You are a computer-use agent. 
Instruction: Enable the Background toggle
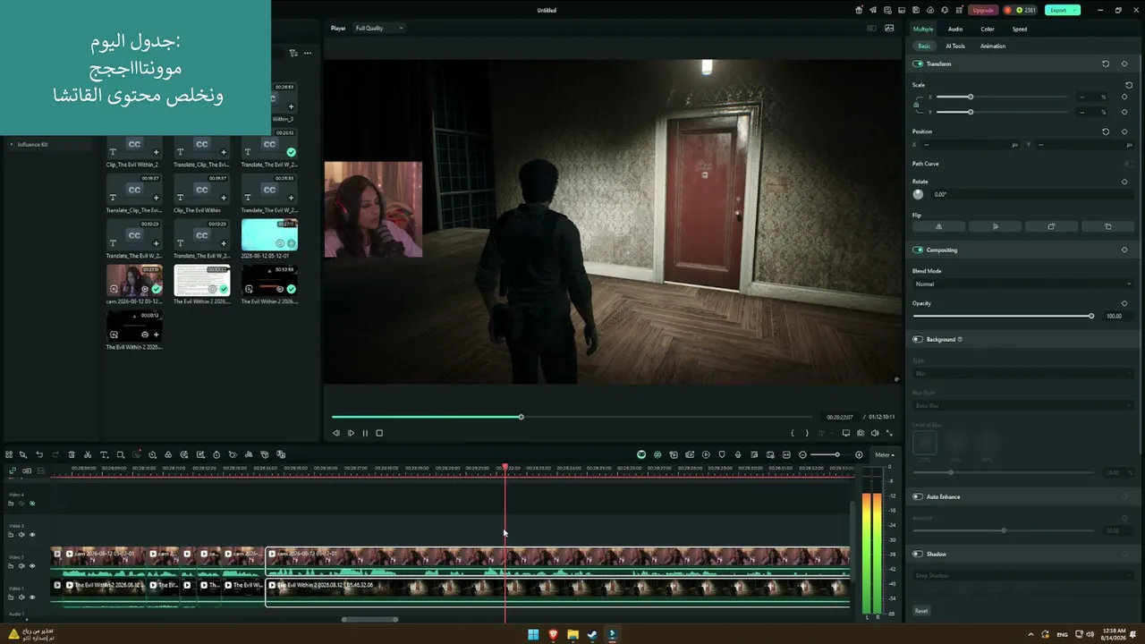[x=918, y=339]
